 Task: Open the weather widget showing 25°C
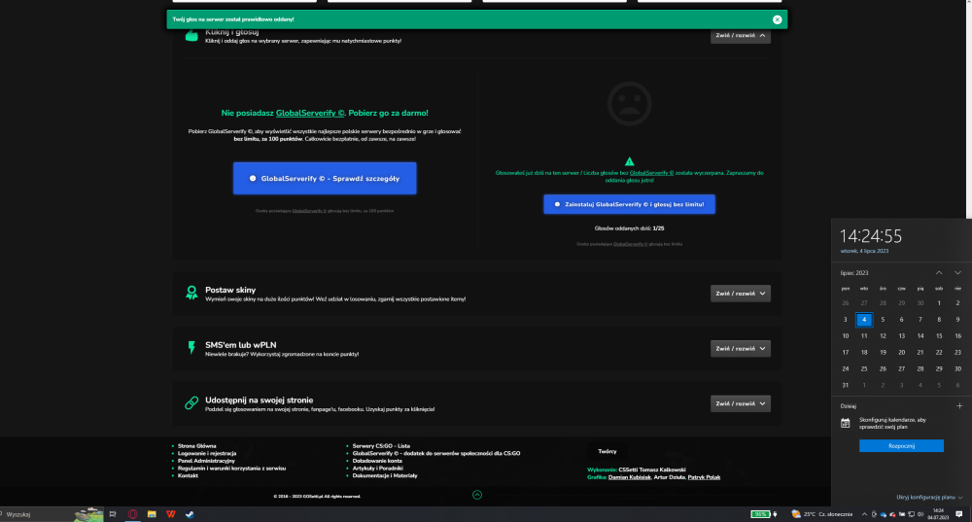click(x=822, y=514)
